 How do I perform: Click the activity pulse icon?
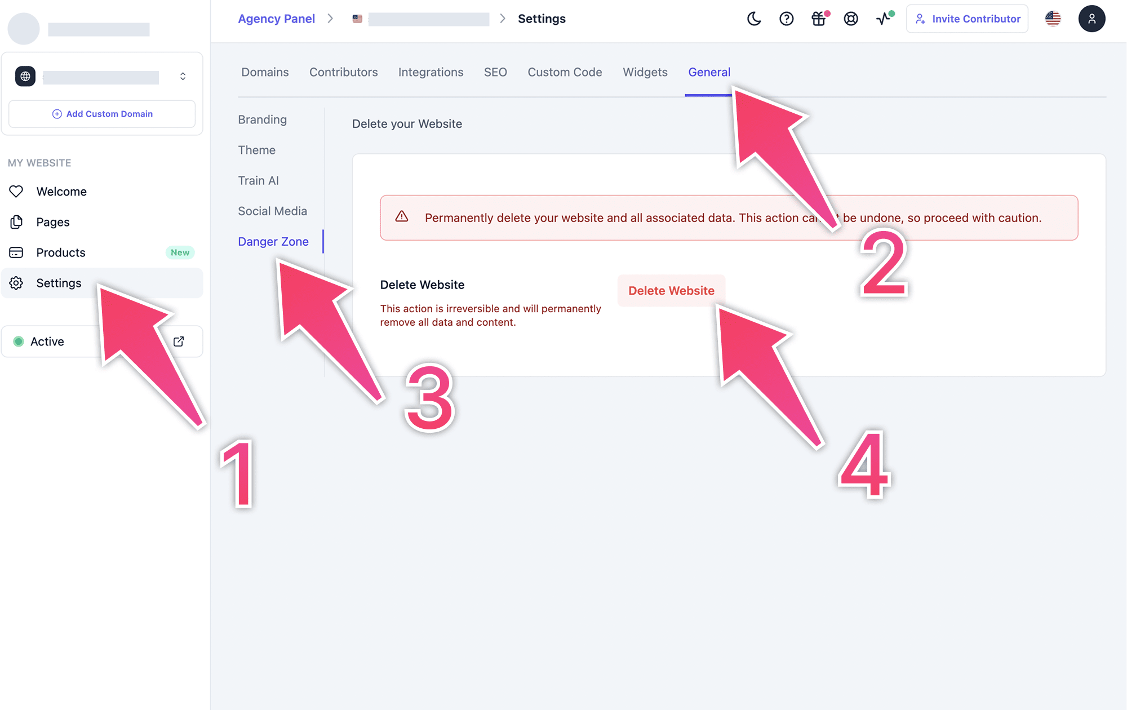884,19
